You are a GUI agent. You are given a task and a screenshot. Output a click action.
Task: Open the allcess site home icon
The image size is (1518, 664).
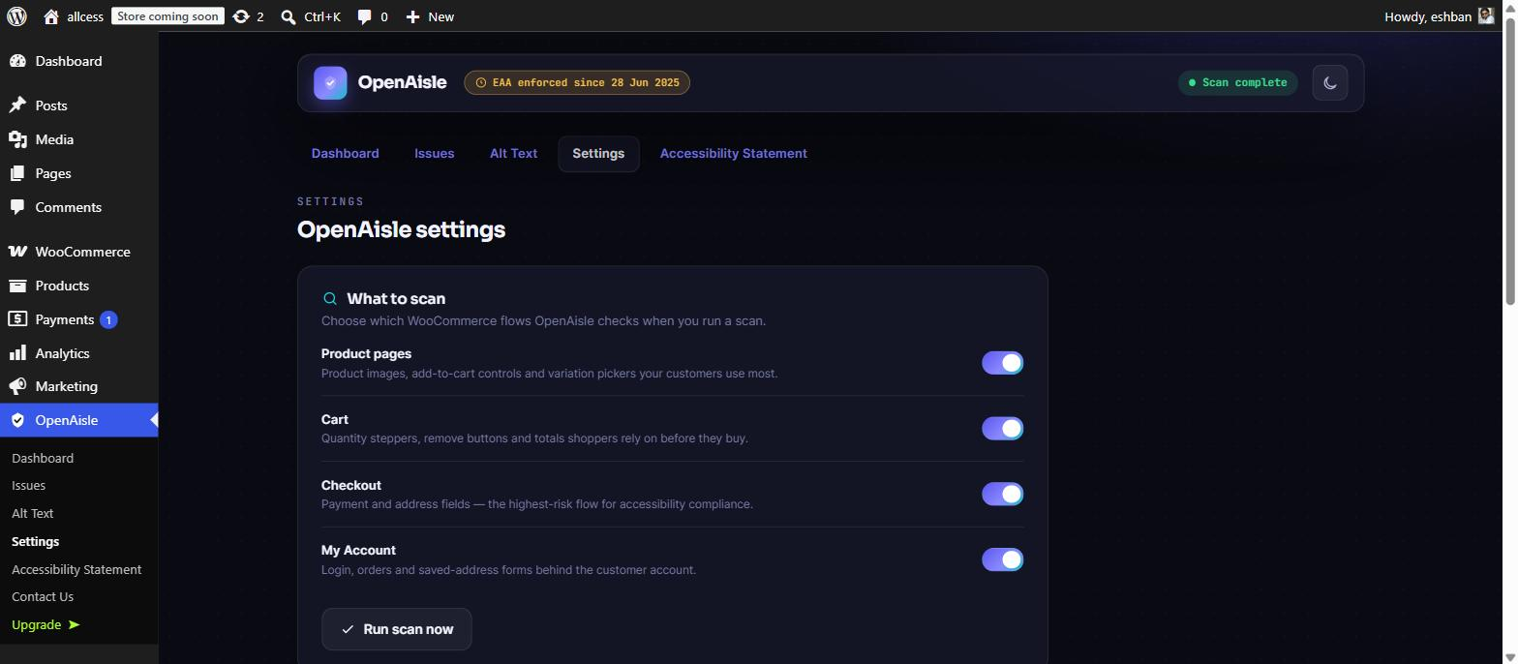51,16
